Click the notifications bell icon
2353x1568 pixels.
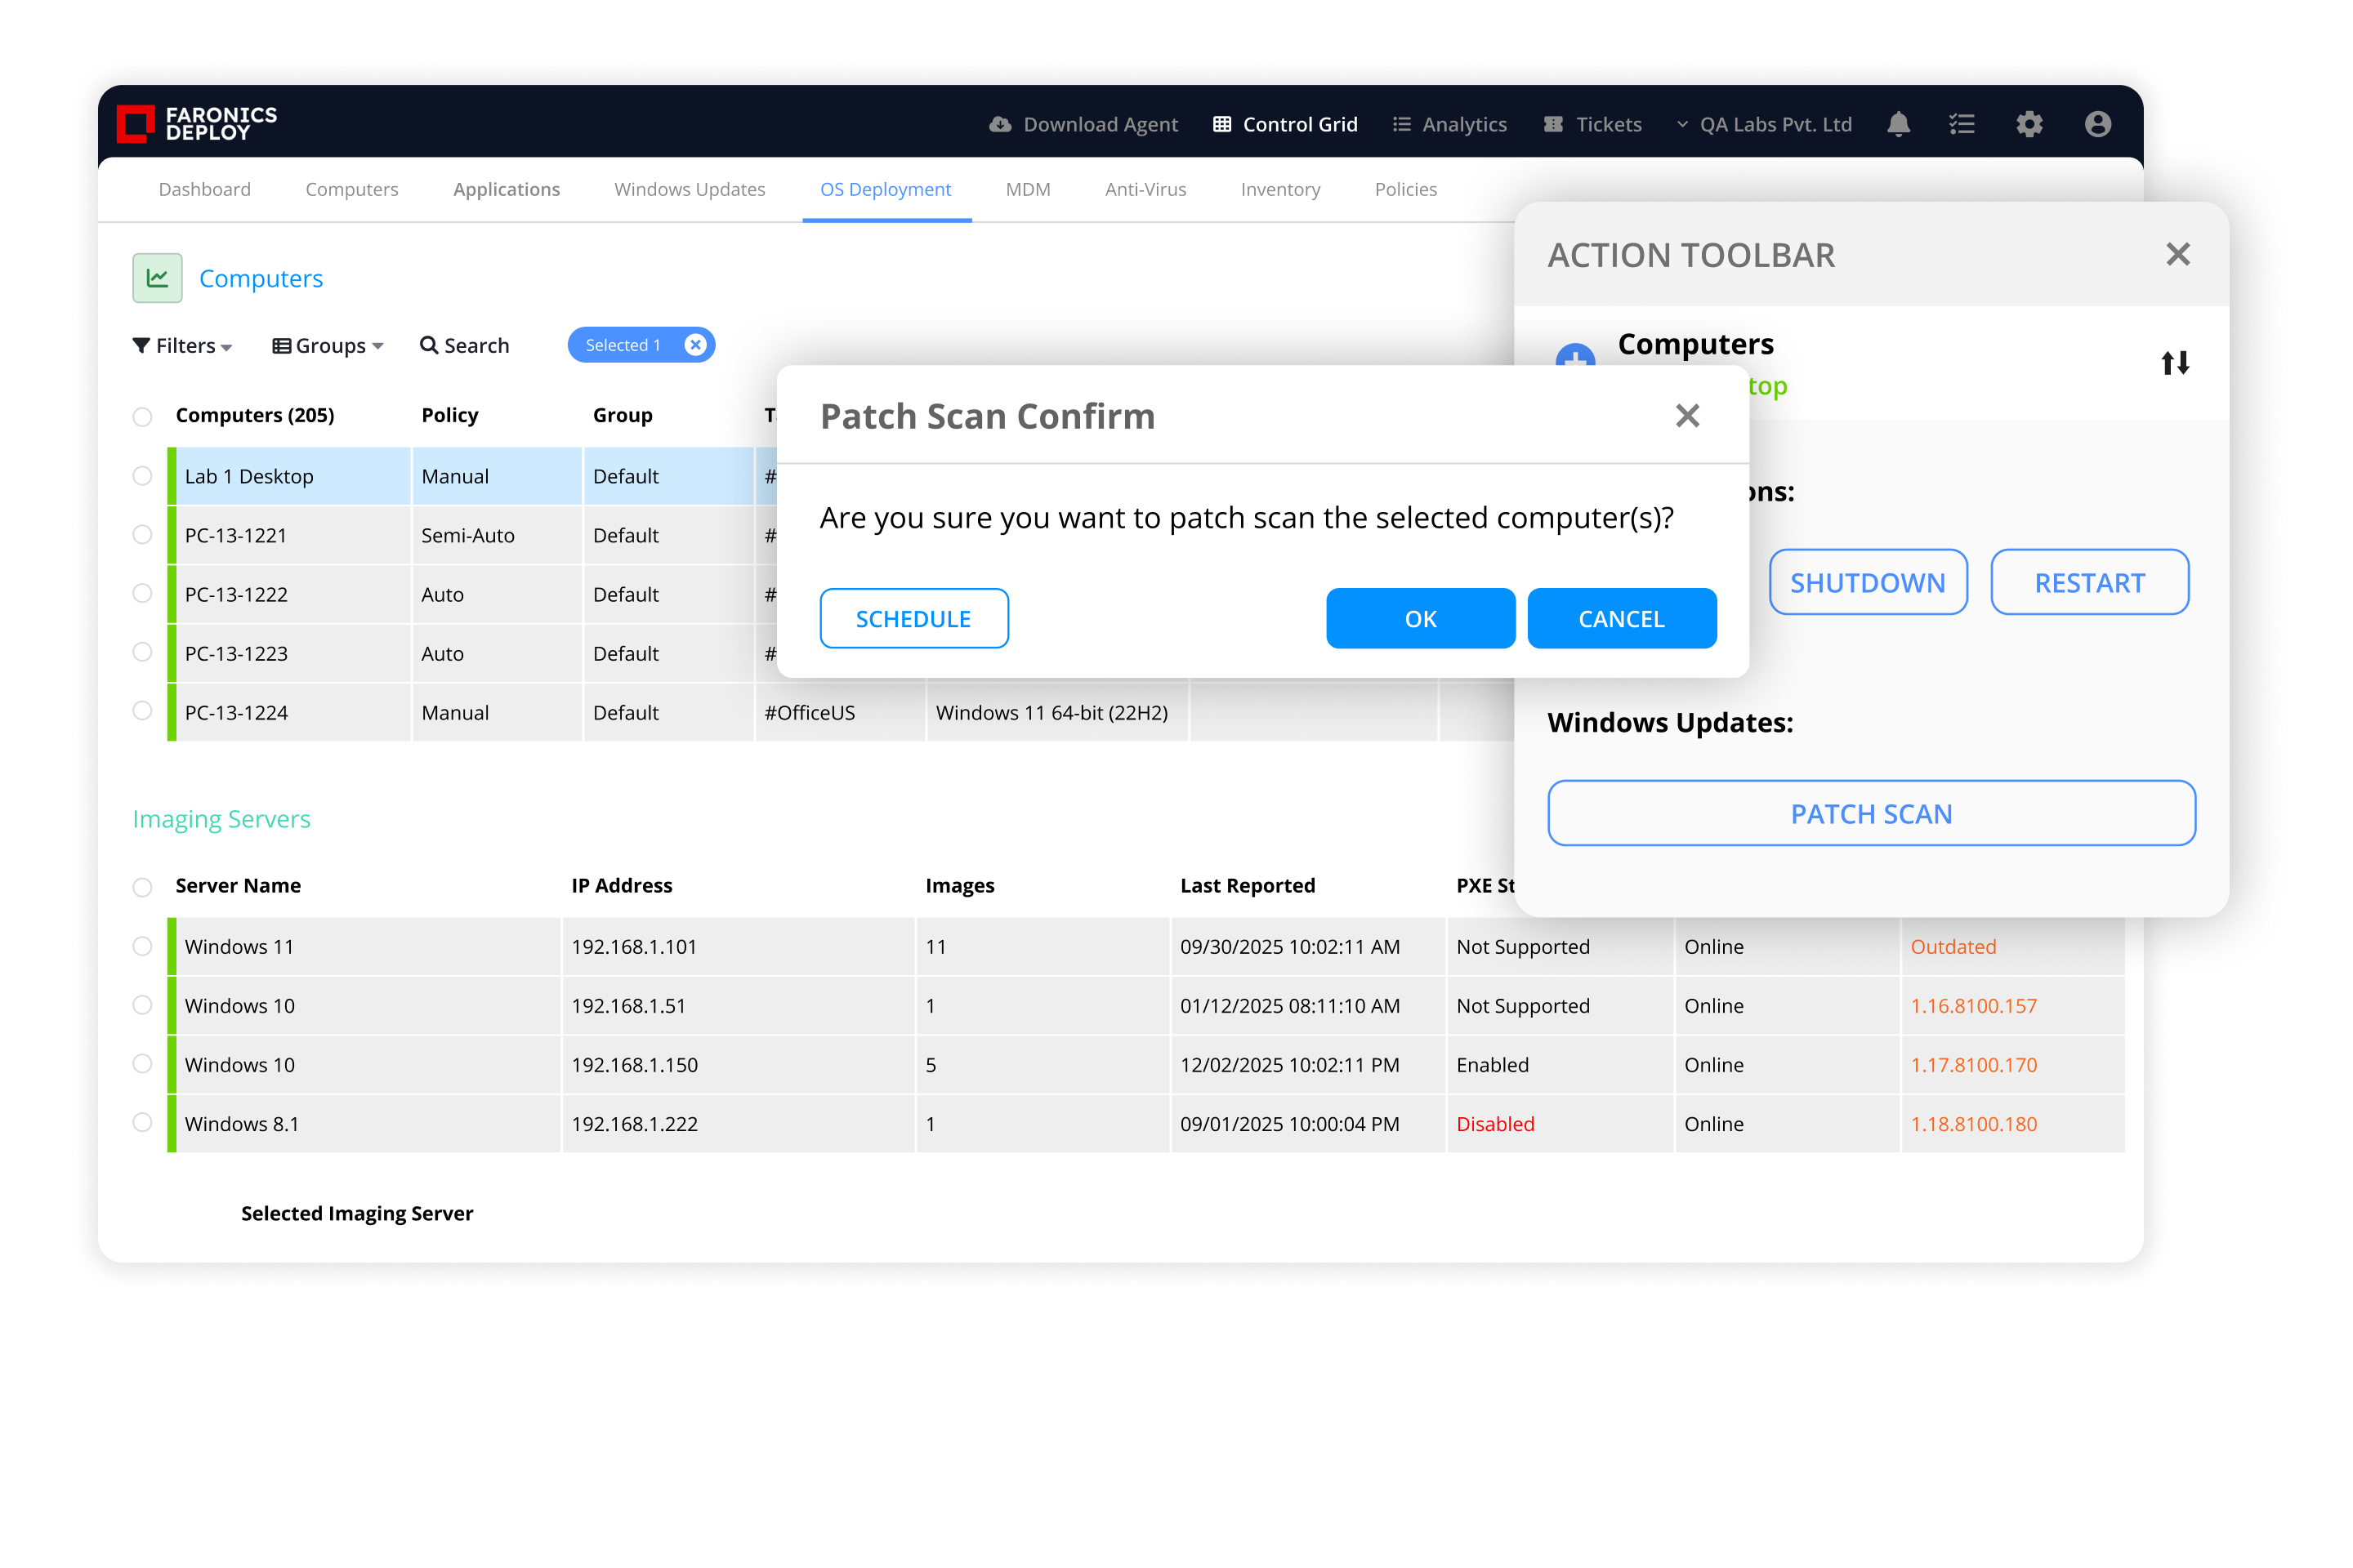pyautogui.click(x=1898, y=124)
